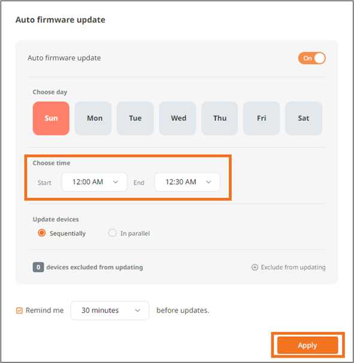Click the End time chevron arrow
The height and width of the screenshot is (363, 354).
click(x=208, y=182)
